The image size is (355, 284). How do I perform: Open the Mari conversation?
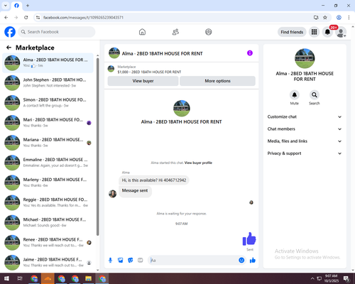point(48,123)
